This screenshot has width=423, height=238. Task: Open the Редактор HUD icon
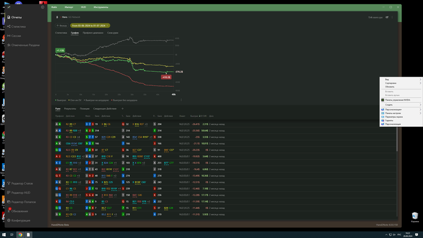9,193
